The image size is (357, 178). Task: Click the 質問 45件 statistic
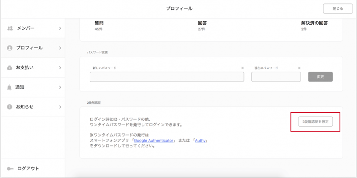point(99,26)
